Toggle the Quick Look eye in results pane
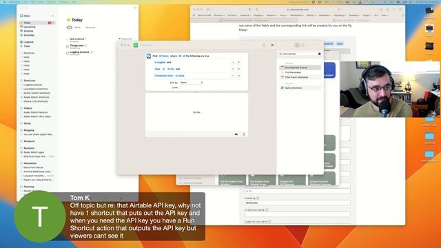This screenshot has width=441, height=248. (x=236, y=134)
